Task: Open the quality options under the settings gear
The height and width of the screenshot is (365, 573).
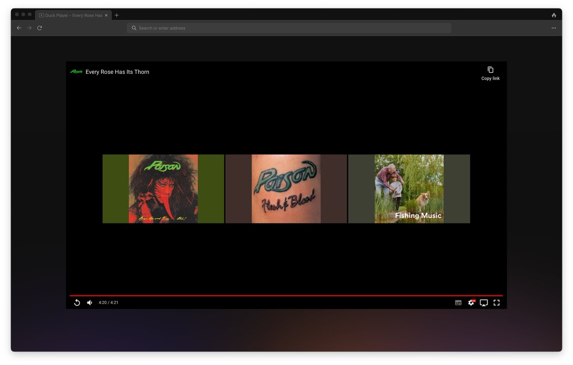Action: pos(471,303)
